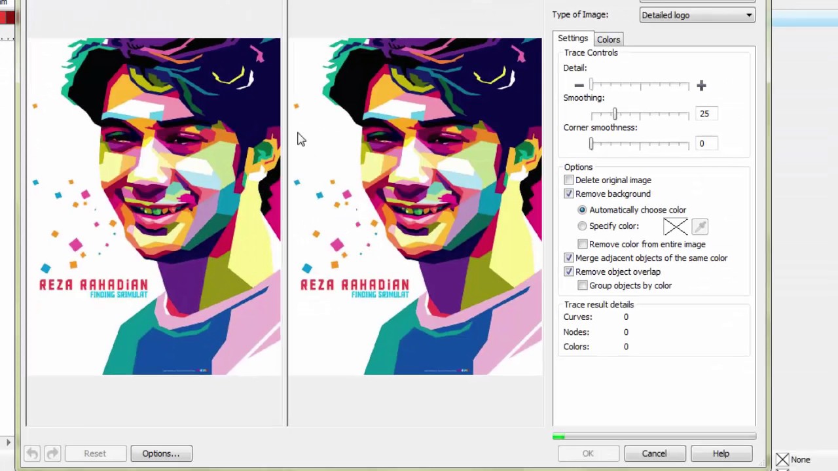Click the Corner smoothness slider handle
This screenshot has height=471, width=838.
591,144
